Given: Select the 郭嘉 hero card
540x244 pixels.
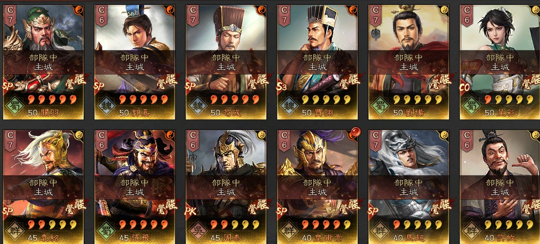Looking at the screenshot, I should point(135,62).
